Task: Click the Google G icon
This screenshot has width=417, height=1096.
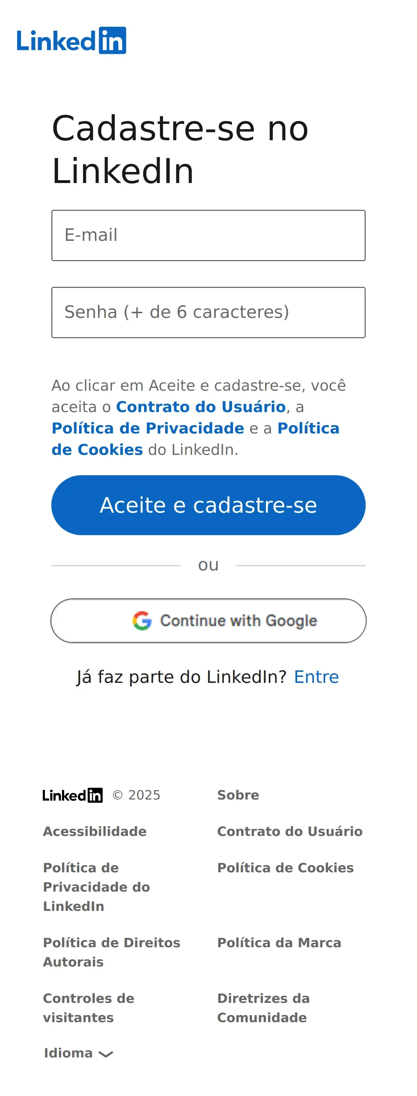Action: tap(142, 620)
